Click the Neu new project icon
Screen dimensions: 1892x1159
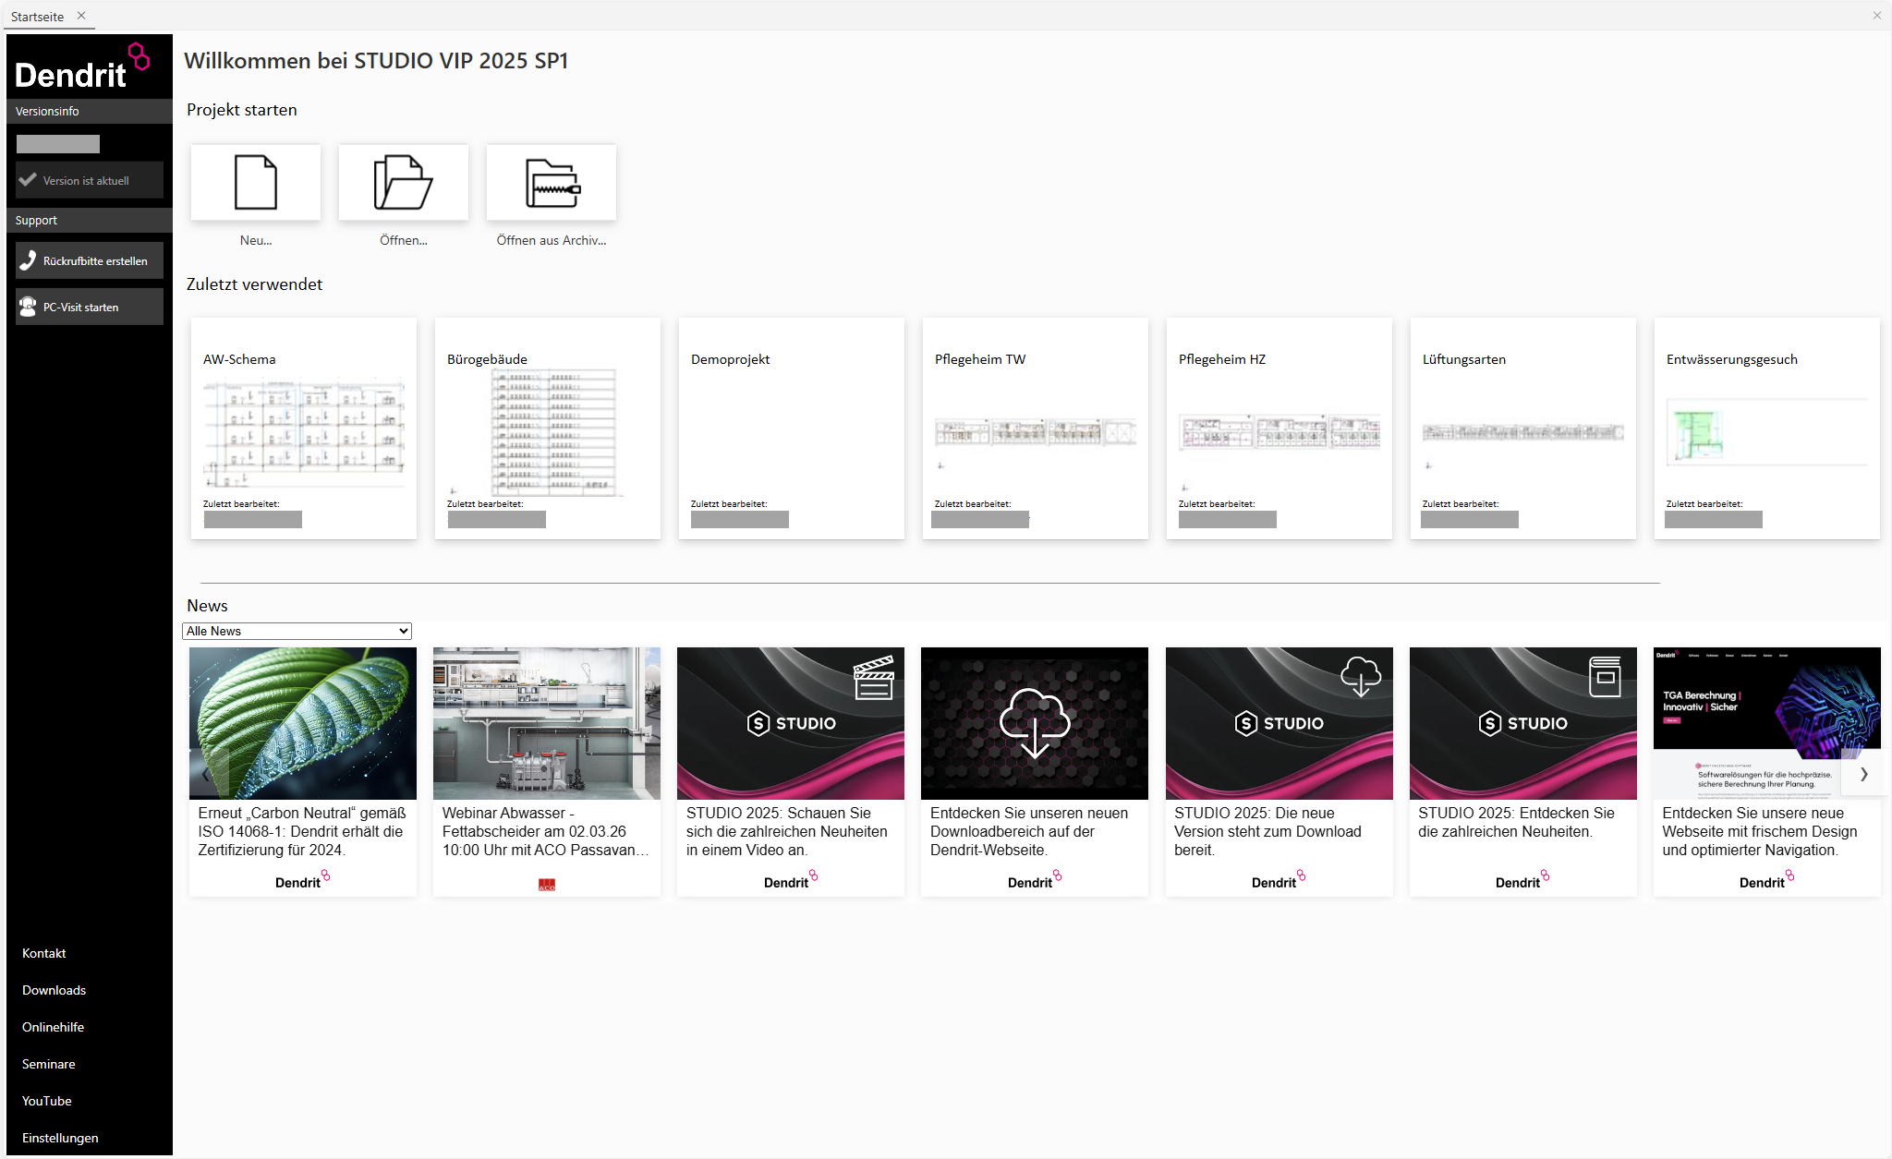tap(256, 182)
